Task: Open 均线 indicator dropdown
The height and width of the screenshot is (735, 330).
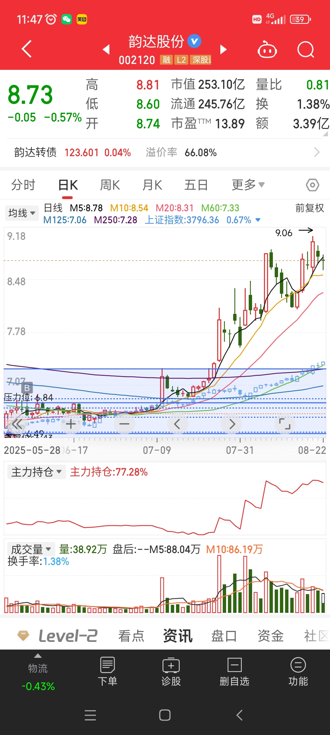Action: 22,213
